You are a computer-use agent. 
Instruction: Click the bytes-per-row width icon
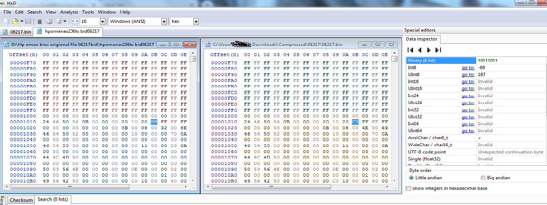click(75, 21)
